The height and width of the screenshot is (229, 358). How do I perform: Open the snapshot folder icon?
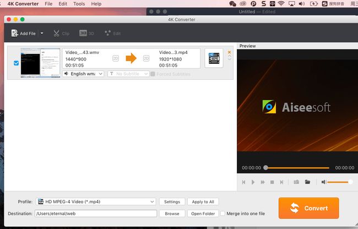click(307, 182)
